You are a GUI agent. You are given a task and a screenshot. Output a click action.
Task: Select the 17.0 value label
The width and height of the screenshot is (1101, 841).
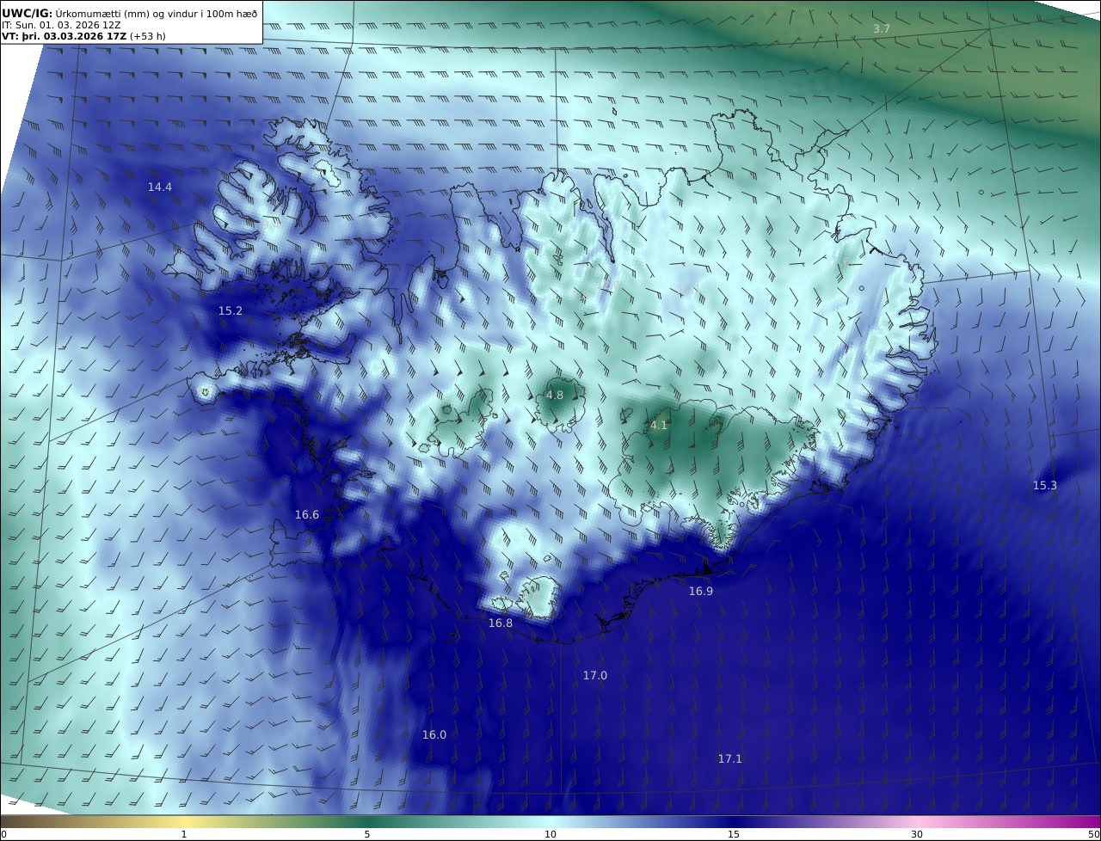point(595,676)
